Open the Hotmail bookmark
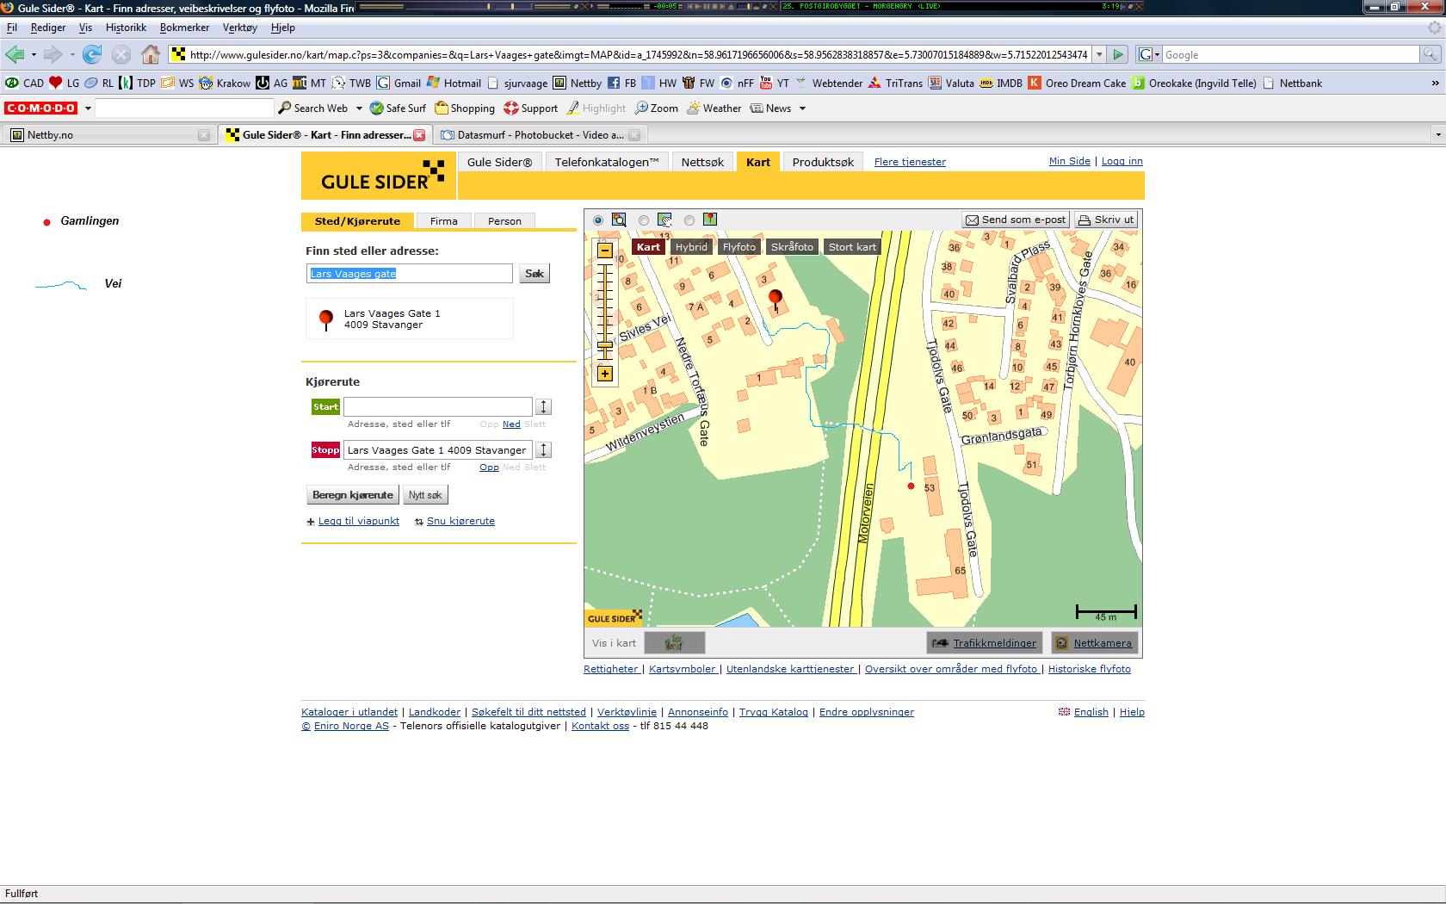Viewport: 1446px width, 904px height. [454, 84]
